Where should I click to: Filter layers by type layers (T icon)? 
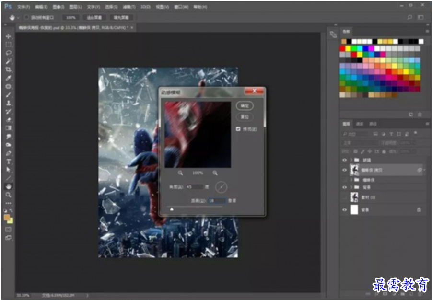(x=391, y=134)
